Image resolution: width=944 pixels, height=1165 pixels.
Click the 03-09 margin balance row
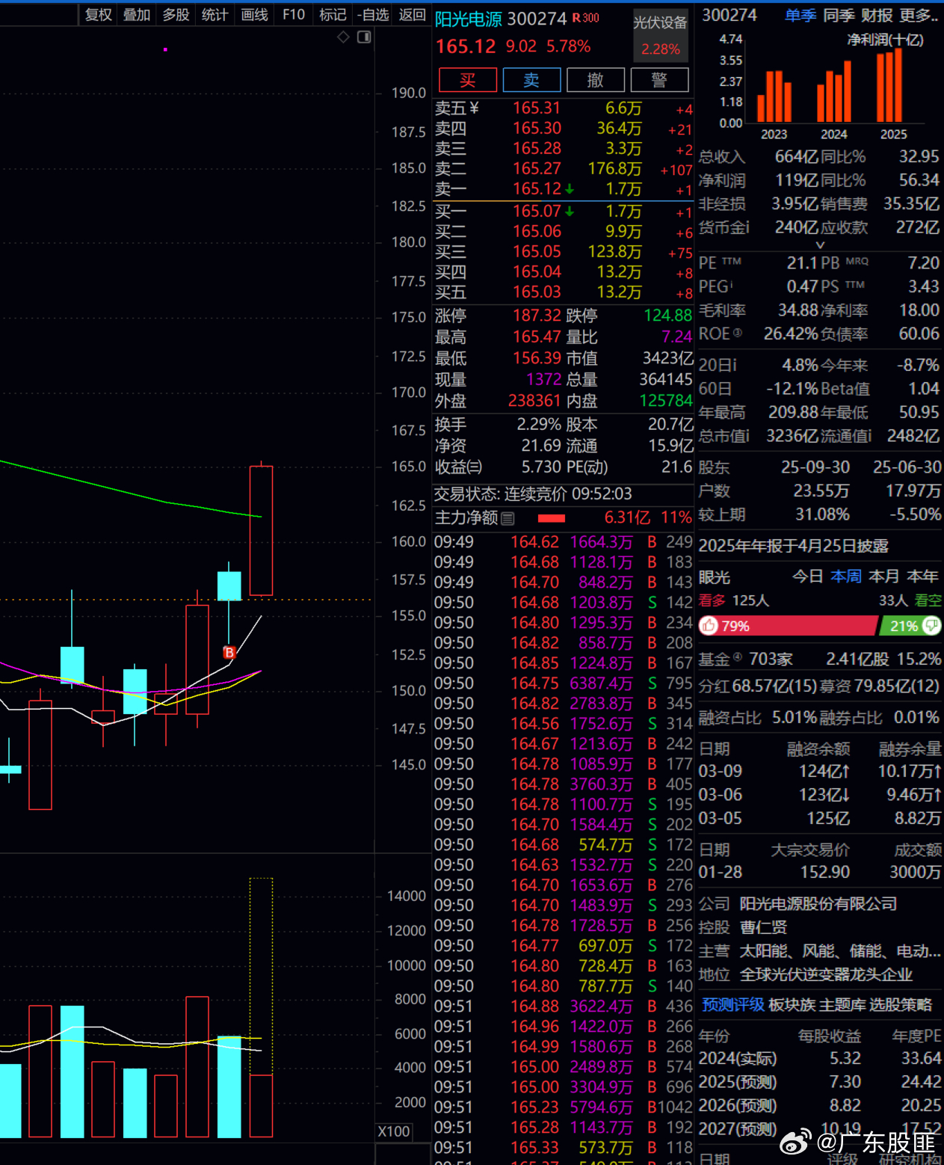pos(820,771)
